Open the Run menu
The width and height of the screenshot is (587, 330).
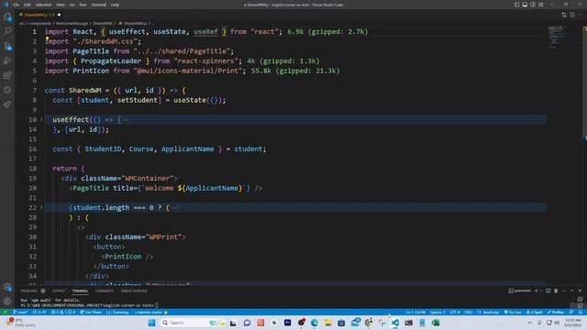(x=83, y=5)
